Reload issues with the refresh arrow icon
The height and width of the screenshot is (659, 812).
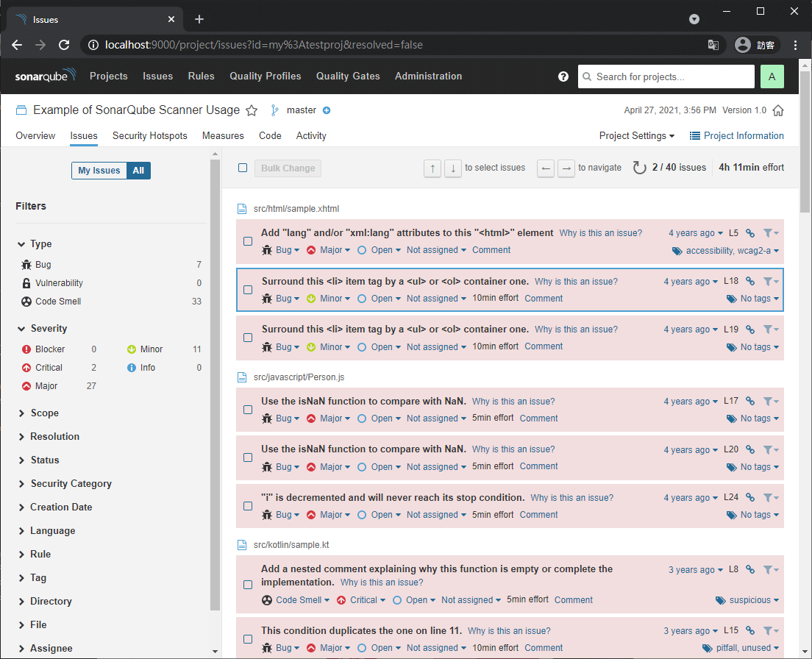pos(640,168)
